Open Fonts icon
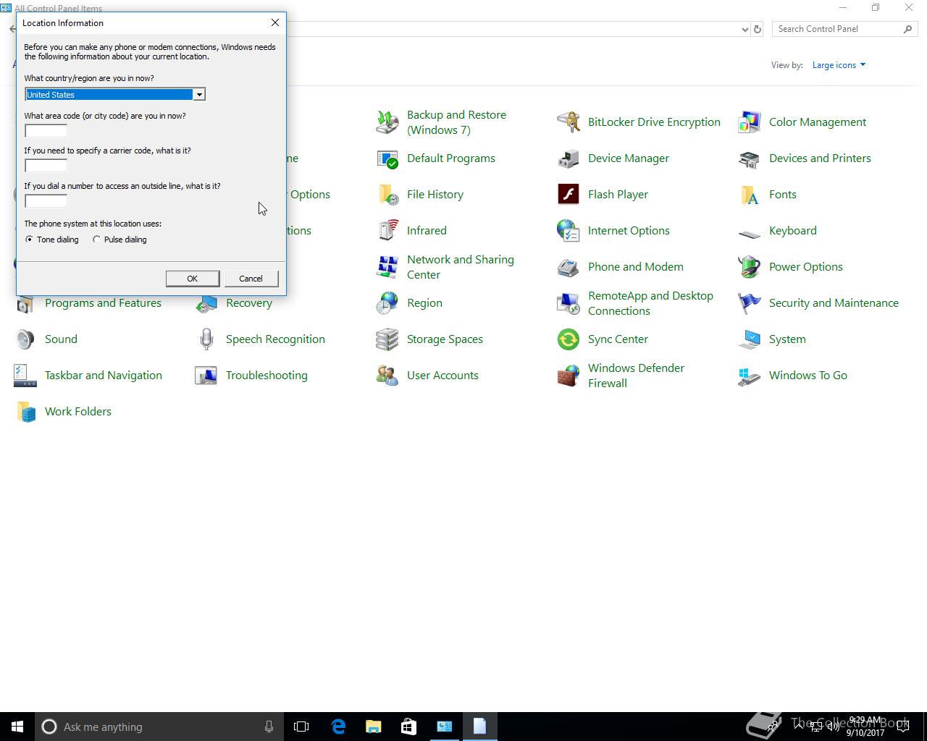The height and width of the screenshot is (741, 927). click(x=750, y=195)
